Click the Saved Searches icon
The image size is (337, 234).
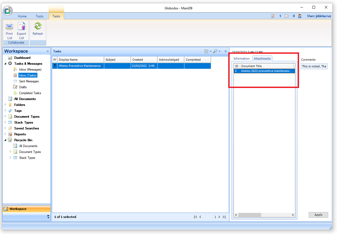click(x=10, y=128)
